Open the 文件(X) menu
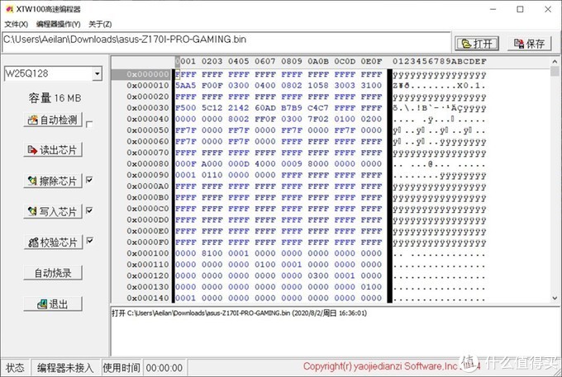The image size is (562, 377). pos(16,24)
